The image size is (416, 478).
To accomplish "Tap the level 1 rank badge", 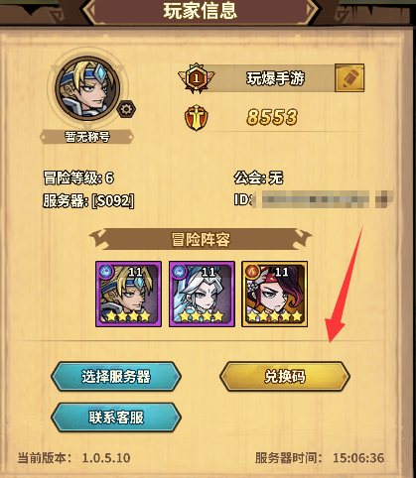I will coord(197,78).
